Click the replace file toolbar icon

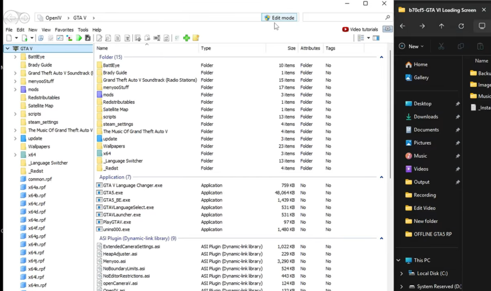click(166, 38)
